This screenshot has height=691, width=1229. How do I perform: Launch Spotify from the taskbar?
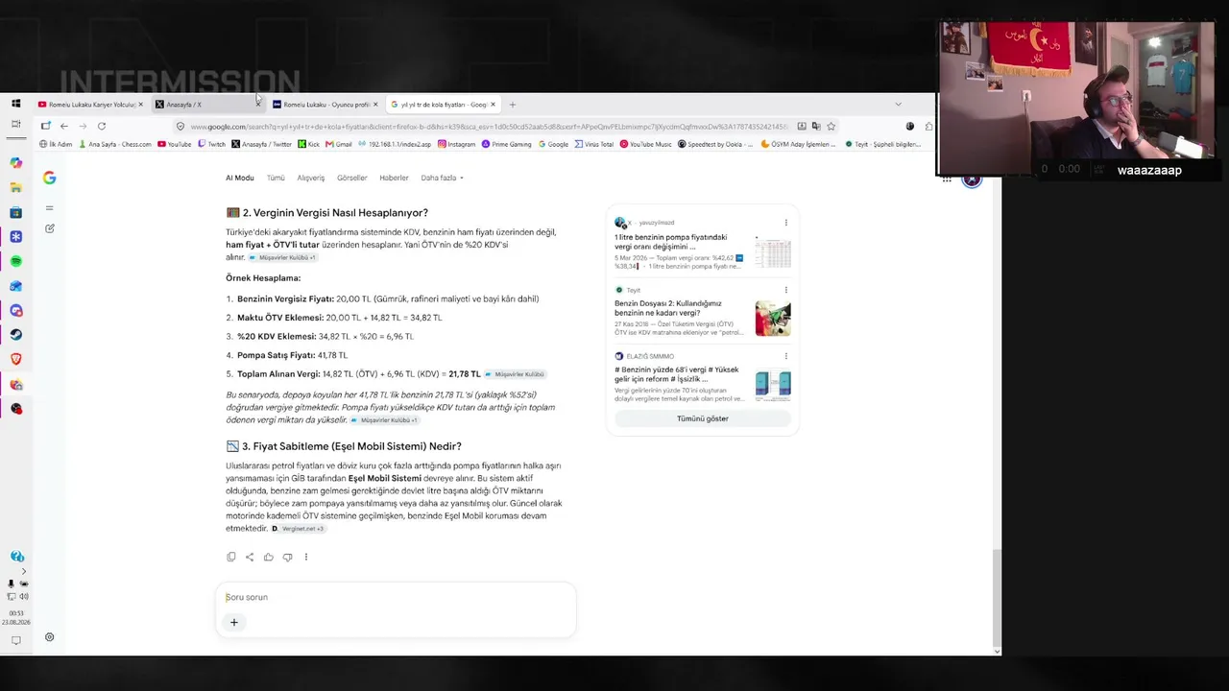click(x=16, y=261)
